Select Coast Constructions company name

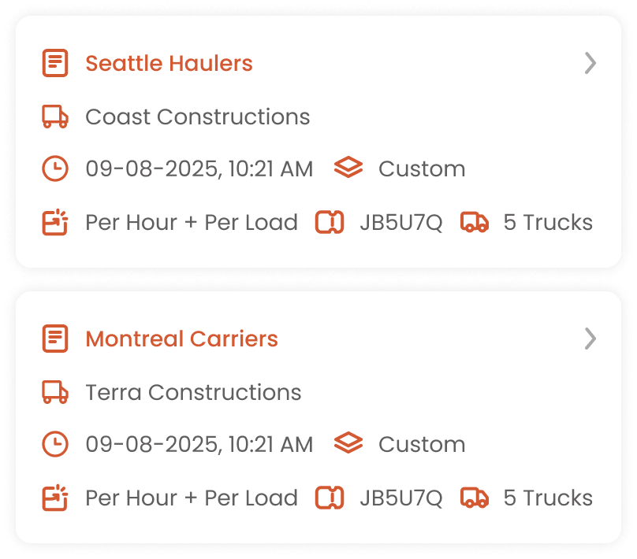197,117
